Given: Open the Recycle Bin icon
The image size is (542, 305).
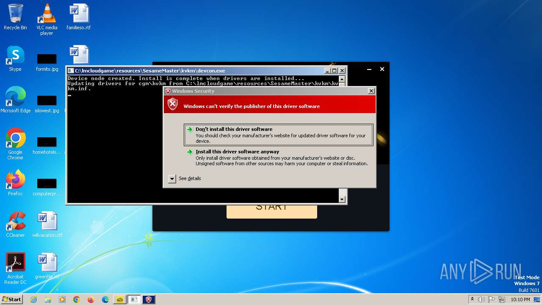Looking at the screenshot, I should tap(15, 17).
